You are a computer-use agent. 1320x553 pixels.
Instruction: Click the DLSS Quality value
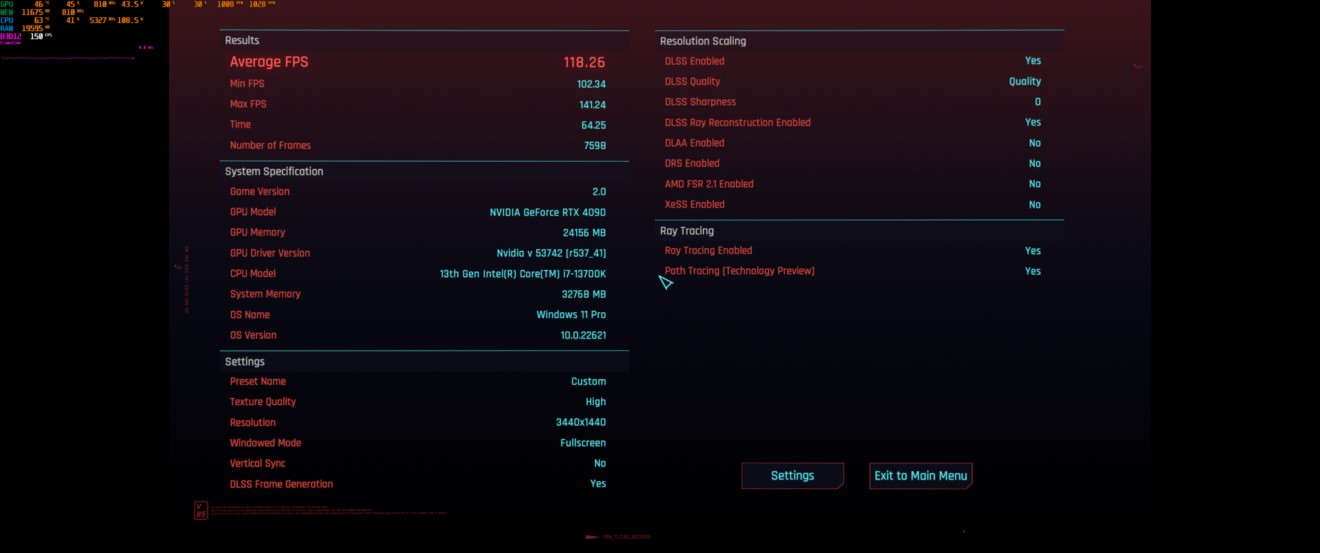[x=1024, y=81]
